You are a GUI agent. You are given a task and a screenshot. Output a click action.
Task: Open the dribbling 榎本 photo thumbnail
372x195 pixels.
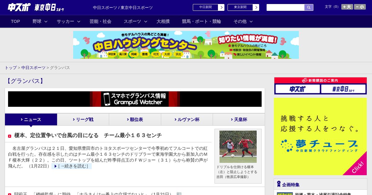coord(238,147)
